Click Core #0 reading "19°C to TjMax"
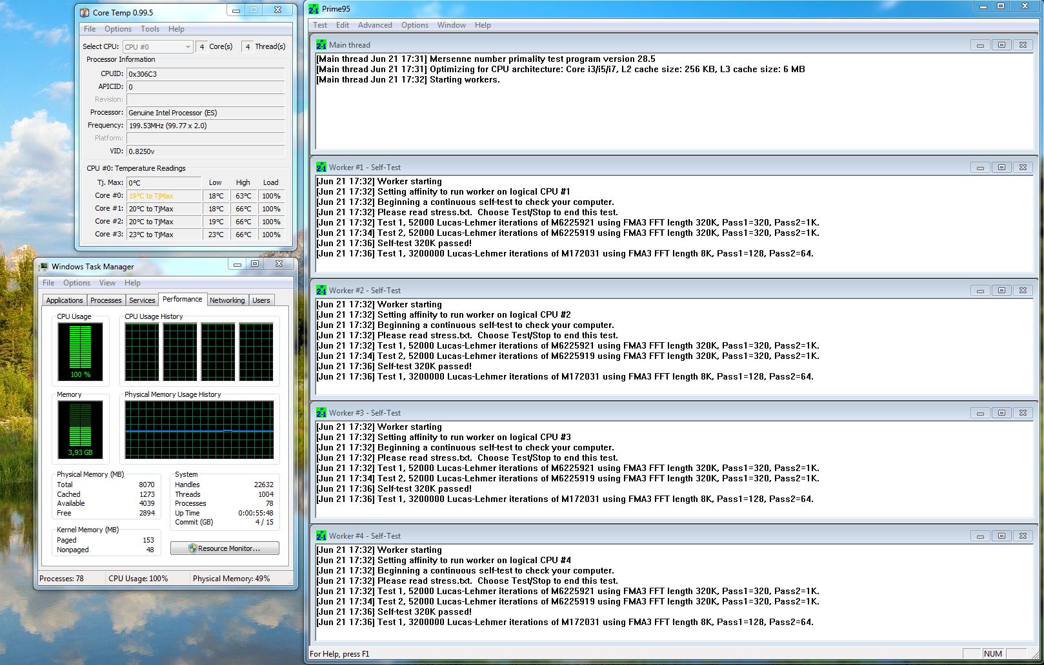 pyautogui.click(x=164, y=196)
